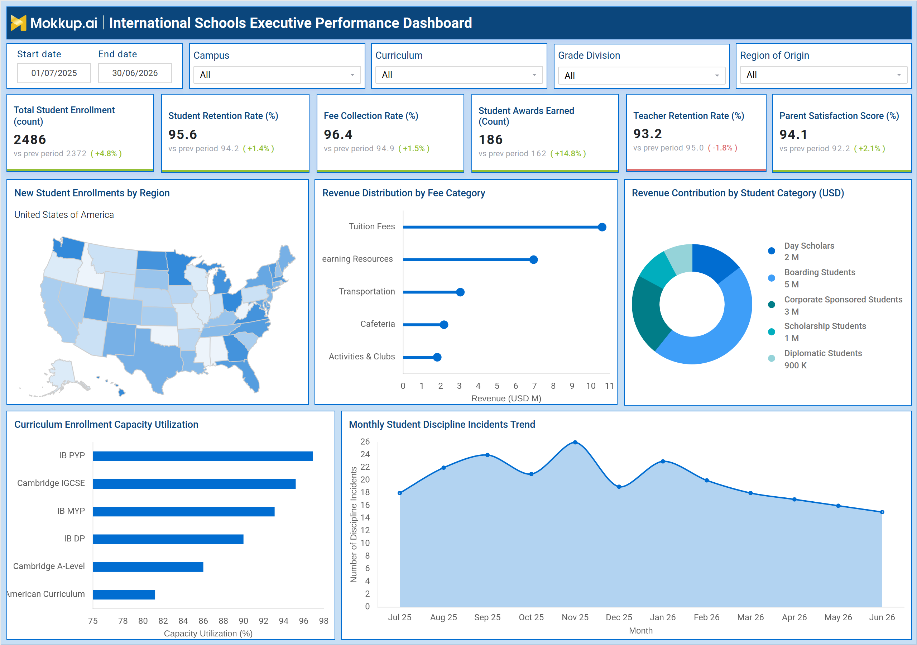917x645 pixels.
Task: Click the Curriculum Enrollment Capacity Utilization title
Action: coord(106,424)
